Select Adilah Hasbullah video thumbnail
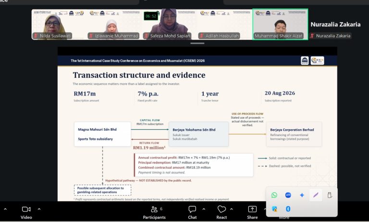The width and height of the screenshot is (369, 222). coord(225,25)
